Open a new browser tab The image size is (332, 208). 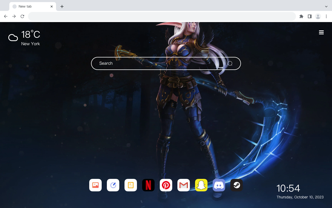click(x=62, y=6)
